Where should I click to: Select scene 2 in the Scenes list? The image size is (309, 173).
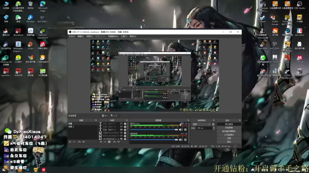[83, 127]
